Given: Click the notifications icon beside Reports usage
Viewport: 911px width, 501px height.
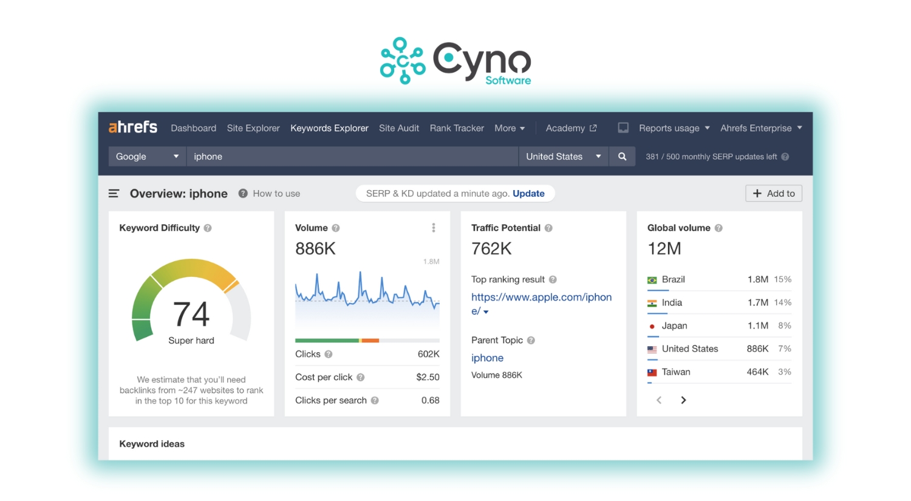Looking at the screenshot, I should (x=623, y=128).
